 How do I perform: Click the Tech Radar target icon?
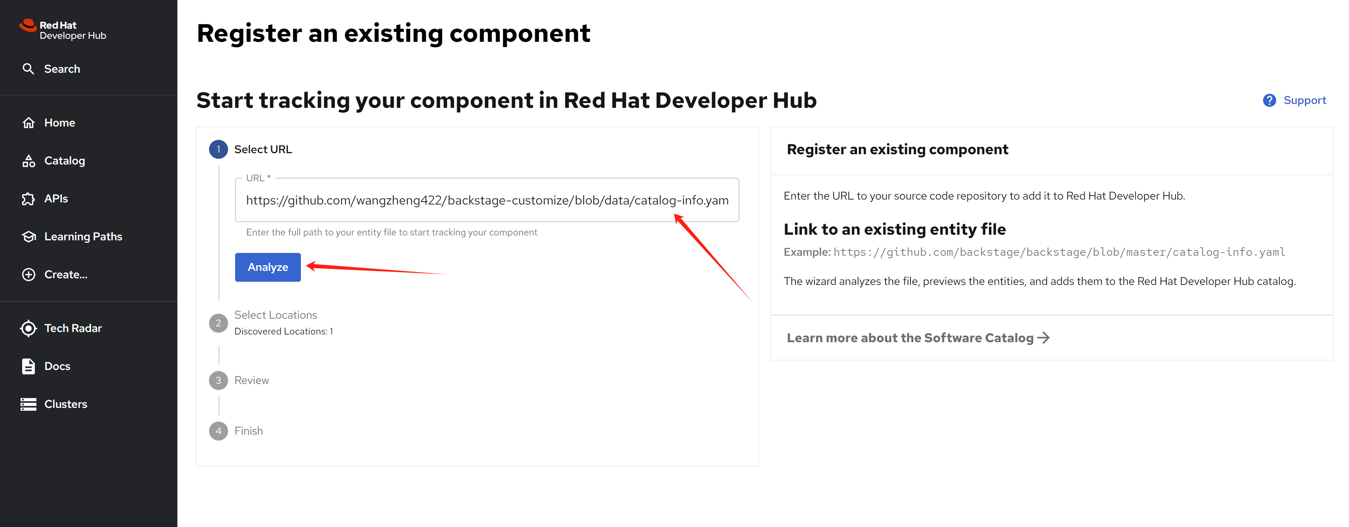(28, 328)
